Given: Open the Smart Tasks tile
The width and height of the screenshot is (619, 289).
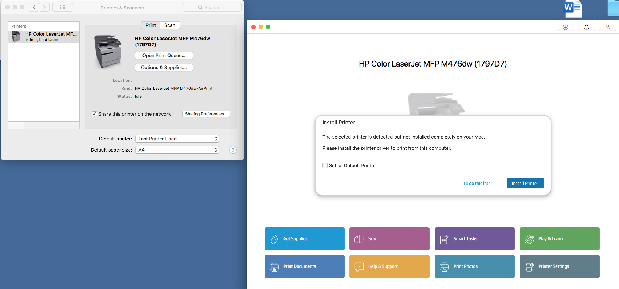Looking at the screenshot, I should [x=475, y=239].
